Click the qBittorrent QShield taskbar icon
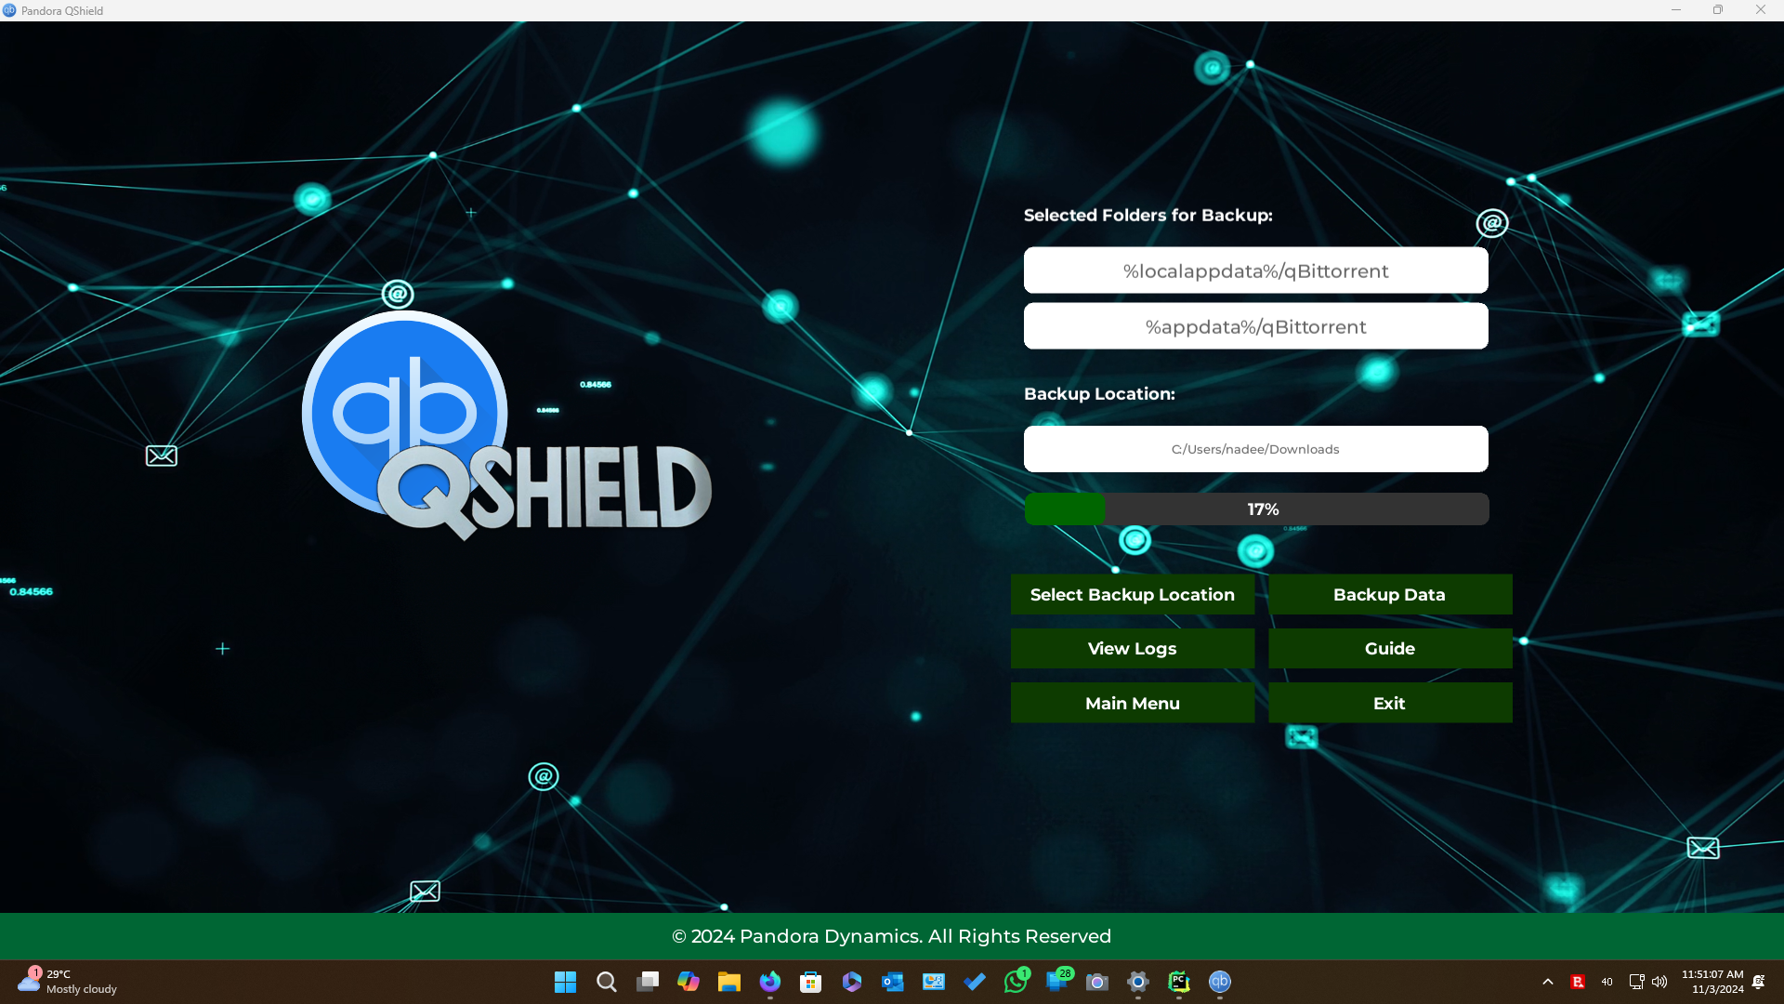The height and width of the screenshot is (1004, 1784). (1219, 982)
